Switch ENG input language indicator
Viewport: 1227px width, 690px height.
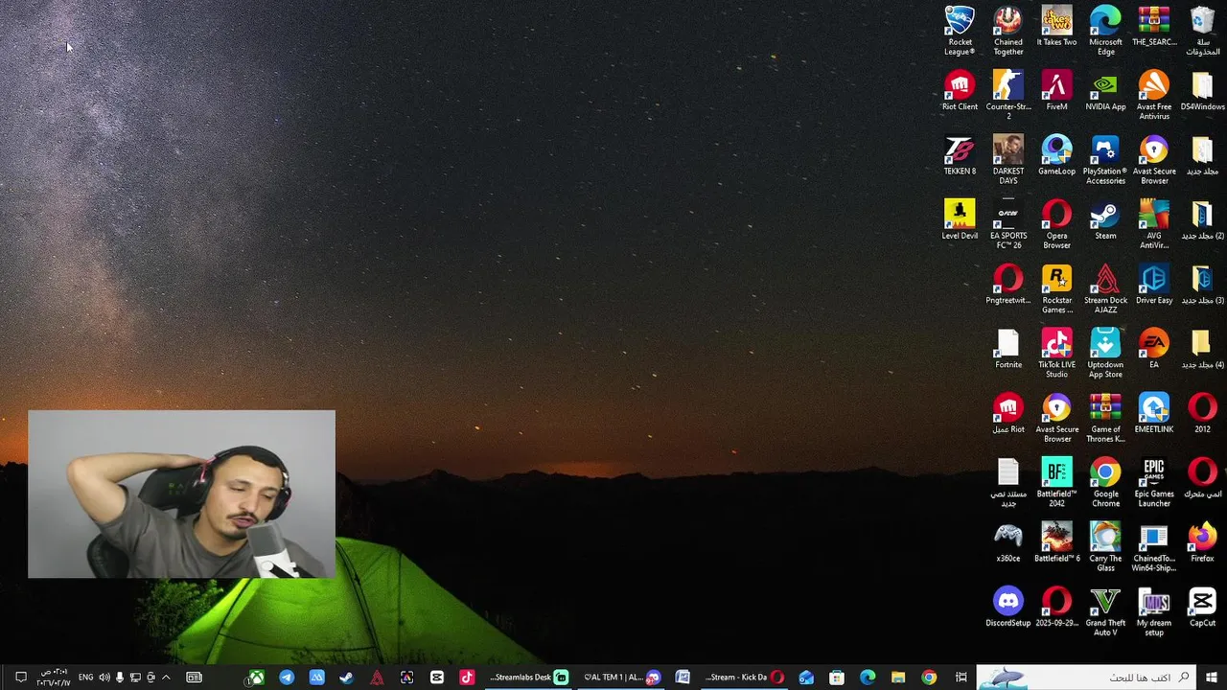pos(85,678)
